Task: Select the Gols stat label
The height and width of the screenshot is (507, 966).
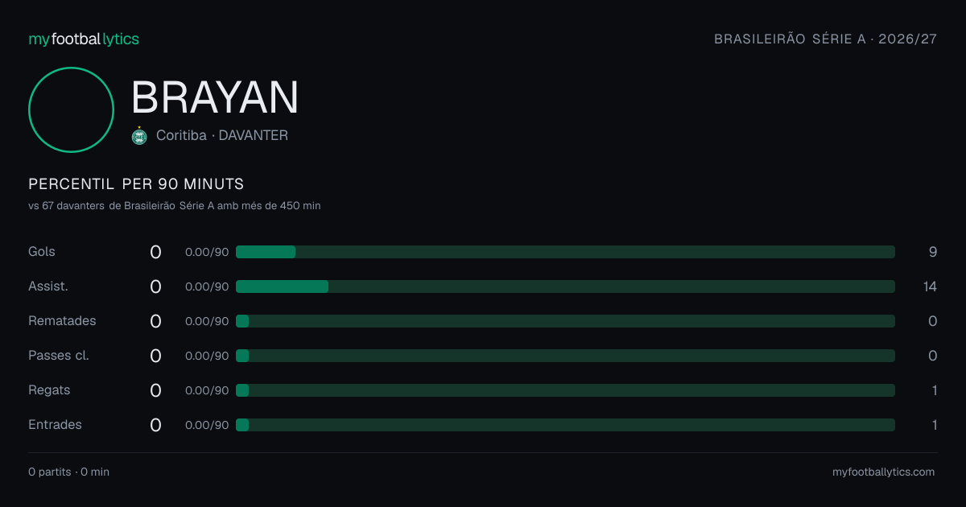Action: pos(42,252)
